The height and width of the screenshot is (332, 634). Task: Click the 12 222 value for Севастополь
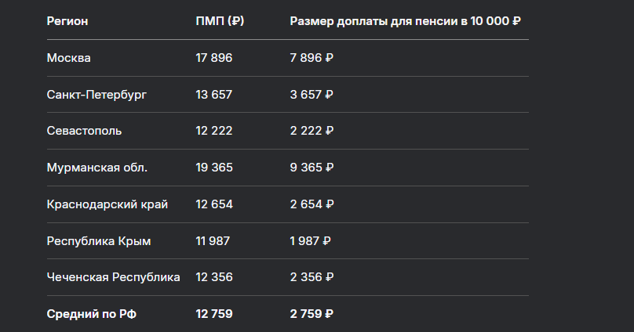[213, 131]
